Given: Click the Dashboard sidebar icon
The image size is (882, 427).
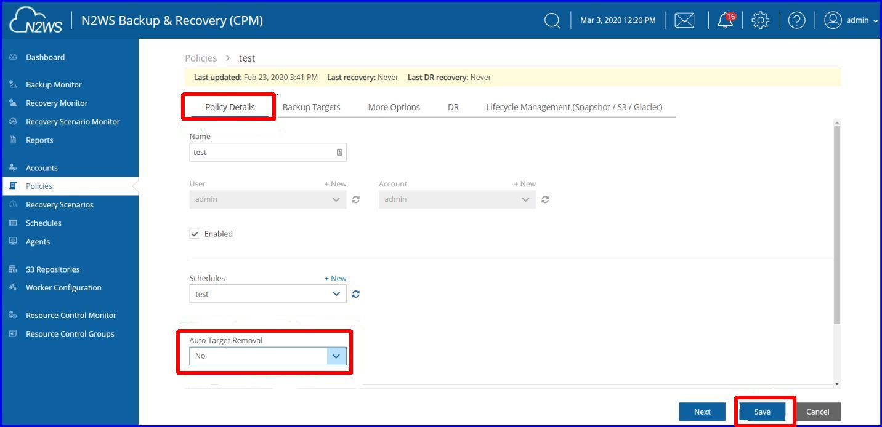Looking at the screenshot, I should [13, 57].
